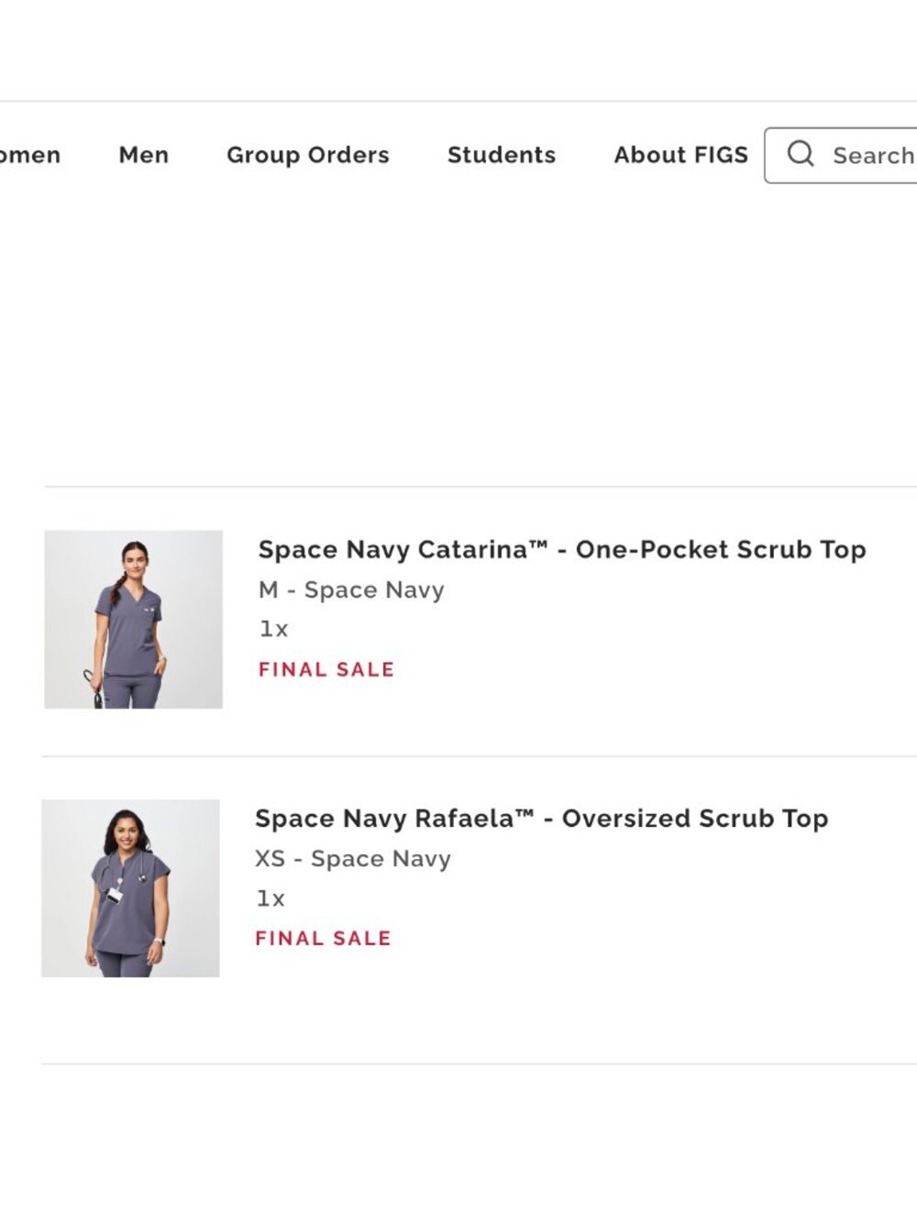Open the Group Orders menu item

click(308, 155)
